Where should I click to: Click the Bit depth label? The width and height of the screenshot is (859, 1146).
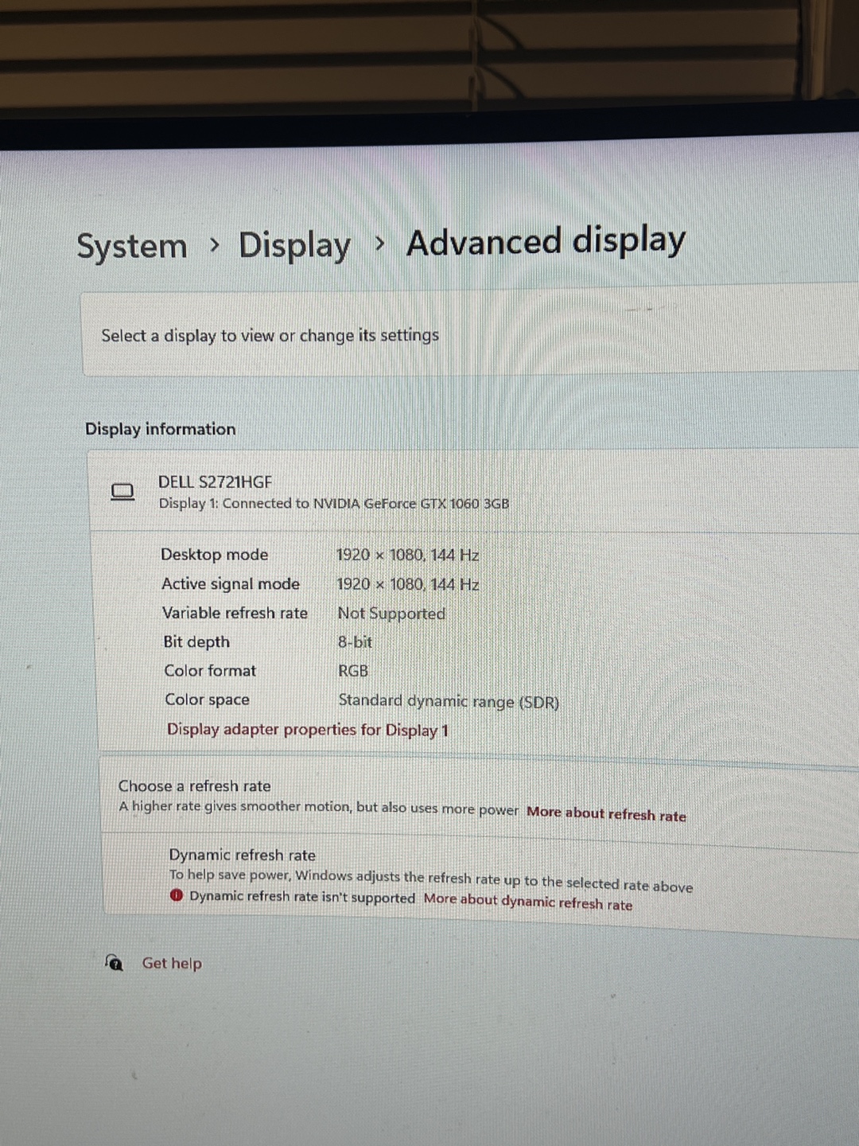[196, 641]
